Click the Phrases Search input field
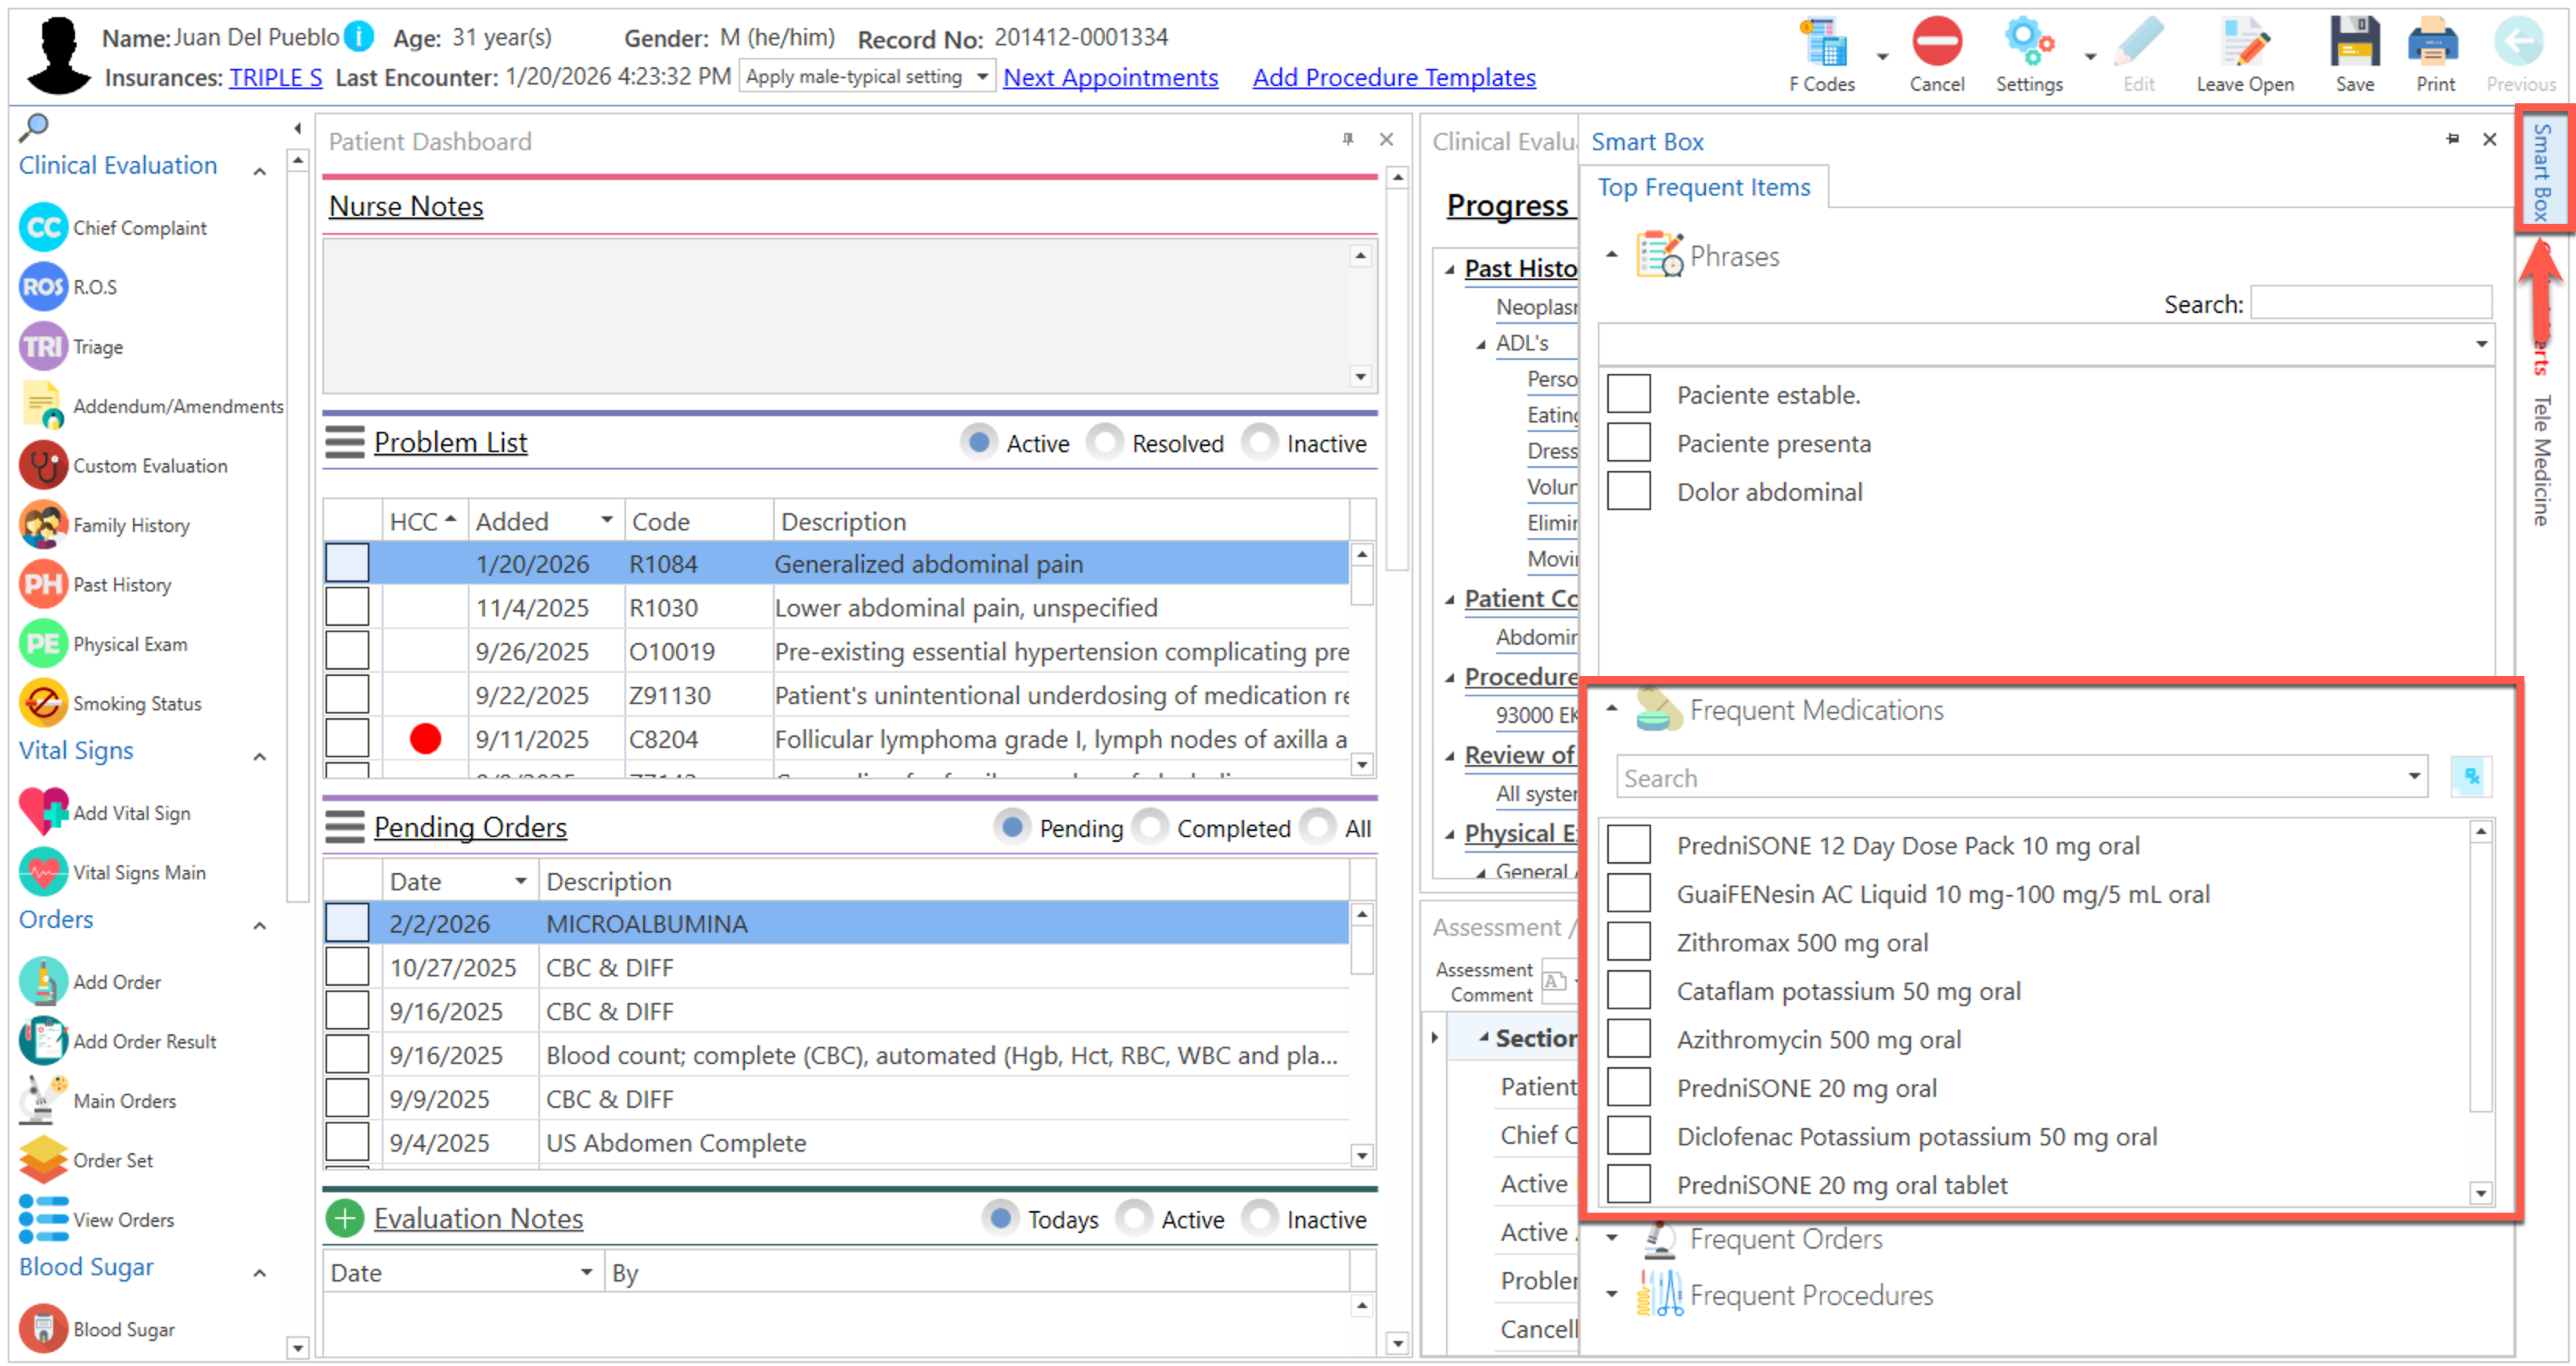The height and width of the screenshot is (1366, 2576). (2370, 303)
